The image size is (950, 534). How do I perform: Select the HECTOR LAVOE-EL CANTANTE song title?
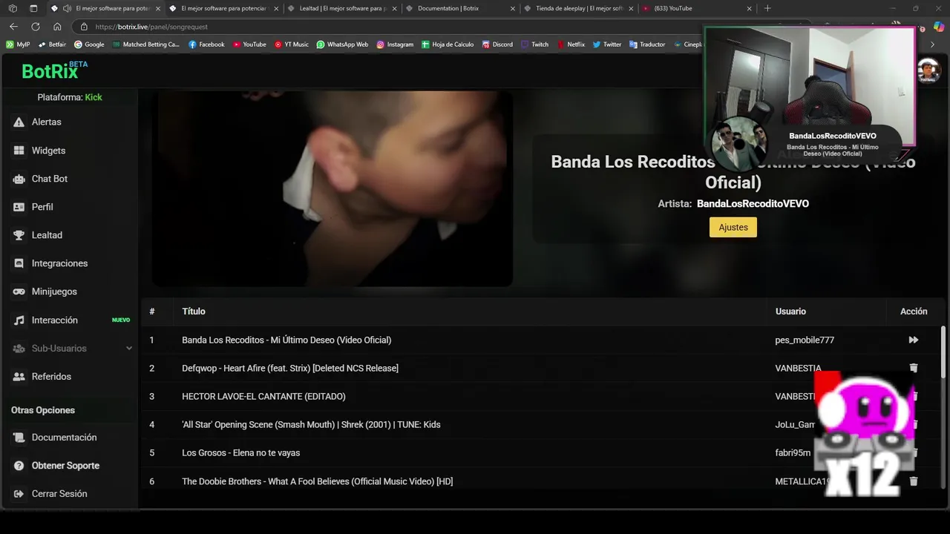[x=263, y=397]
